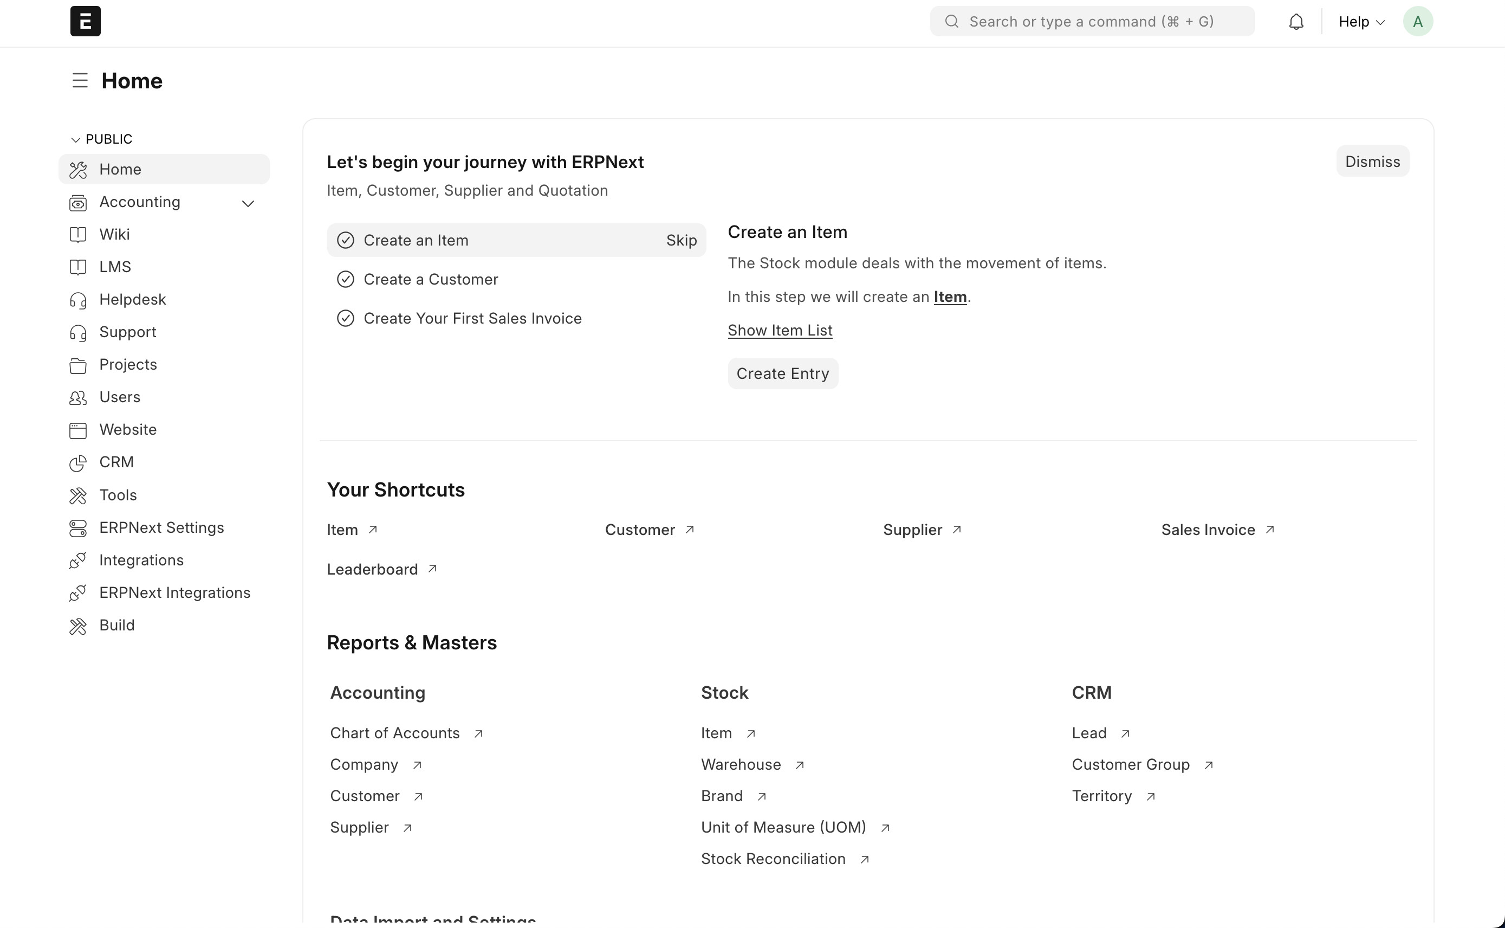Click the ERPNext logo icon
Viewport: 1505px width, 928px height.
click(x=85, y=22)
